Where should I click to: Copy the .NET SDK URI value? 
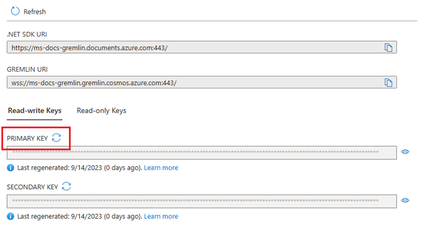[389, 48]
